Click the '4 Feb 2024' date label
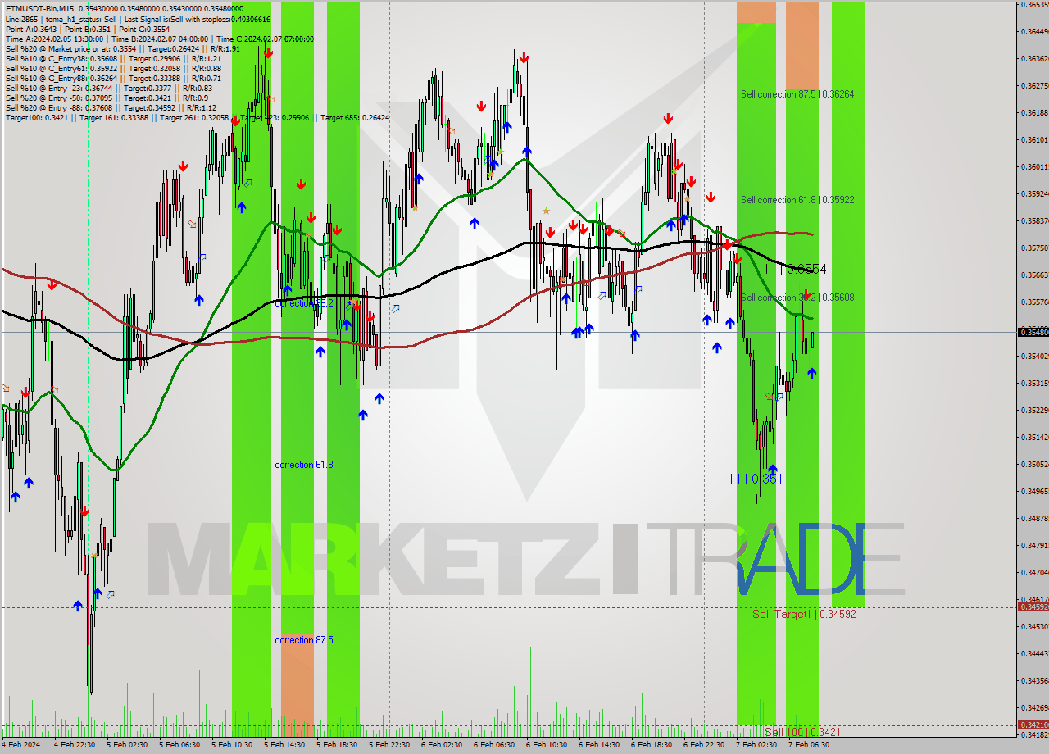Image resolution: width=1049 pixels, height=754 pixels. (x=20, y=745)
